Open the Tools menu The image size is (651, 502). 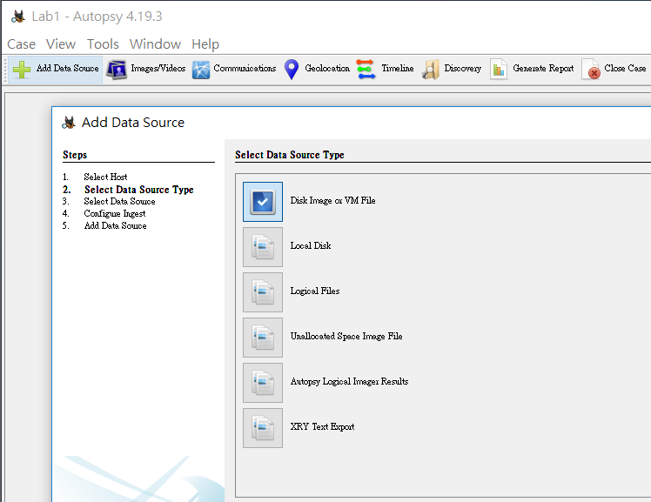point(103,44)
